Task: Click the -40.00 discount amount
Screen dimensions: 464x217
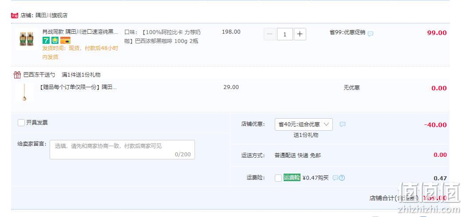Action: click(x=435, y=125)
